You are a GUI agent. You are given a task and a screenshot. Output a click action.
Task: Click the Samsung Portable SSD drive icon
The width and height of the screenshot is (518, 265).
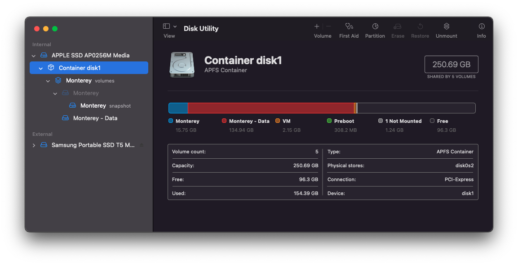(44, 145)
